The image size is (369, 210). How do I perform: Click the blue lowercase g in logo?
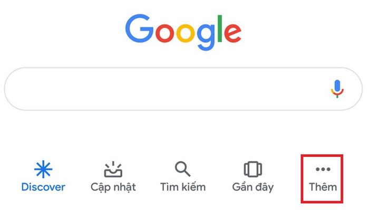(206, 37)
